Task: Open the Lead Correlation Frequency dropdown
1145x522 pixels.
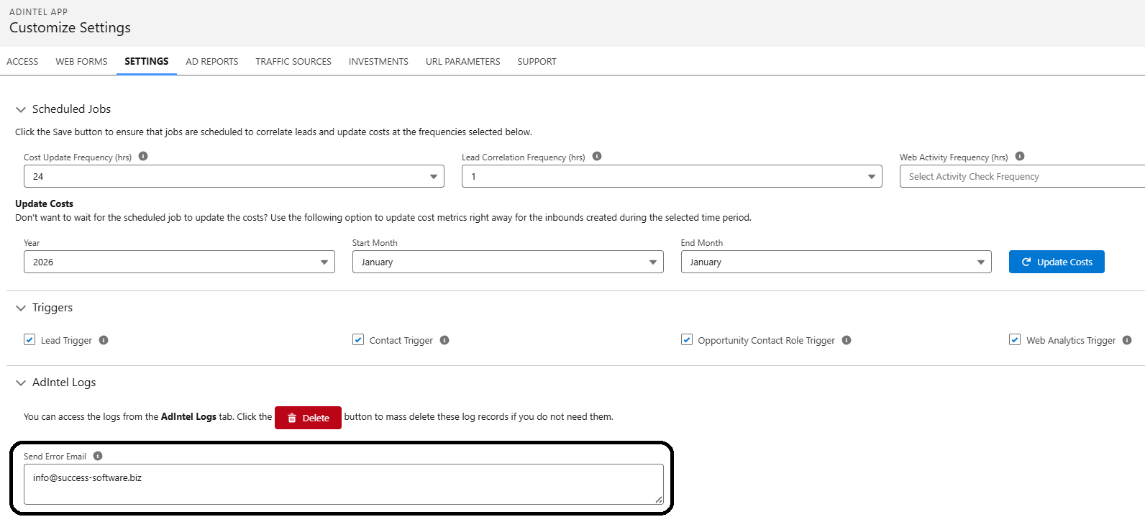Action: point(672,176)
